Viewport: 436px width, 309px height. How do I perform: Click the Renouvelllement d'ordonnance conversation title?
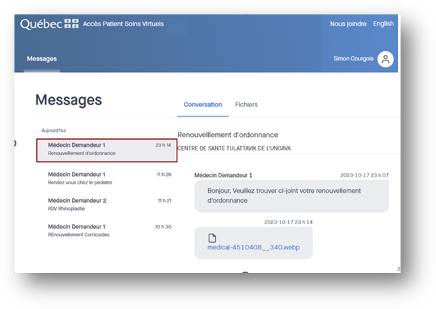pyautogui.click(x=228, y=134)
